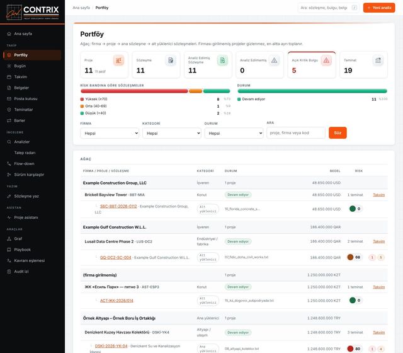Click Teminat count 19
This screenshot has width=403, height=353.
[348, 70]
